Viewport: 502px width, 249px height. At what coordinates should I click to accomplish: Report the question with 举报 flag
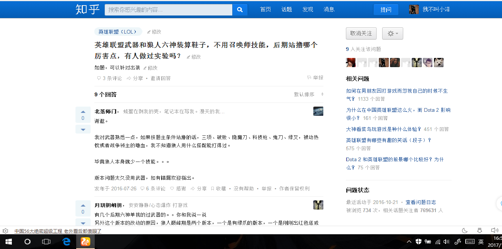(x=315, y=78)
